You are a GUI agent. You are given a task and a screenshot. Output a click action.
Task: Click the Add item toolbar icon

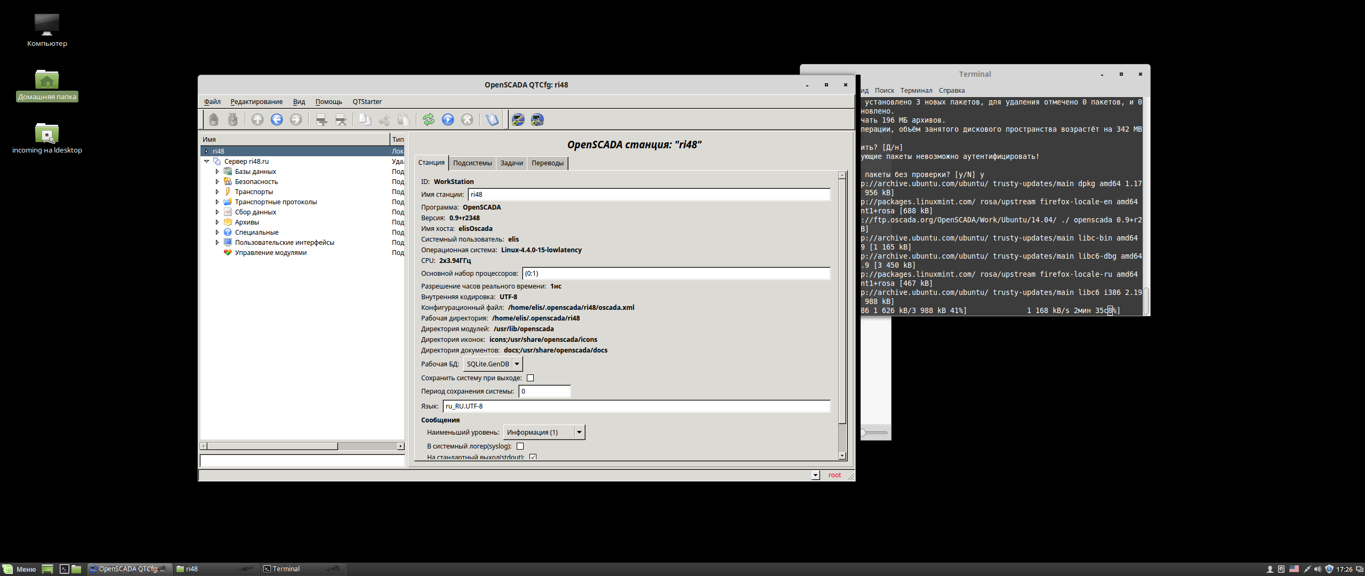pyautogui.click(x=322, y=119)
